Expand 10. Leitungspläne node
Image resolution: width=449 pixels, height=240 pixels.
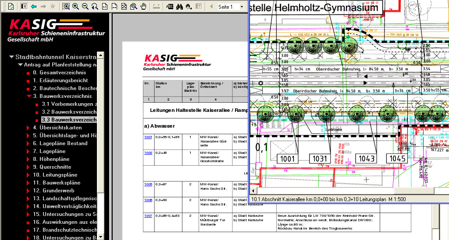(x=28, y=175)
